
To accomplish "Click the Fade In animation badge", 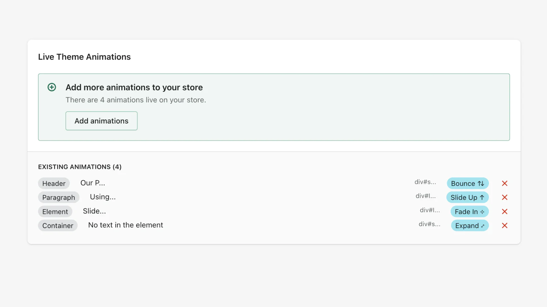I will (x=469, y=212).
